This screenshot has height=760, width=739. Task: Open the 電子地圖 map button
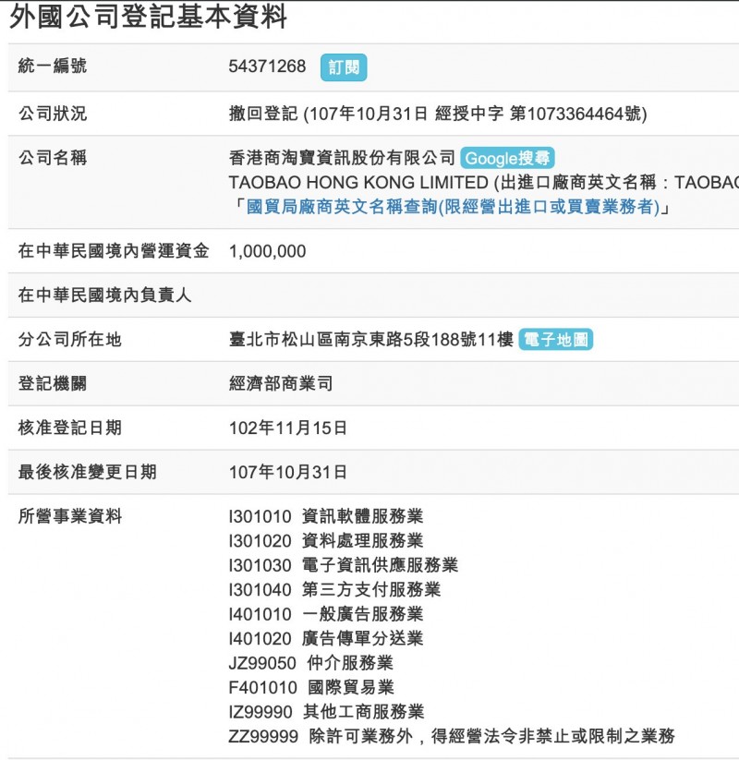click(555, 340)
